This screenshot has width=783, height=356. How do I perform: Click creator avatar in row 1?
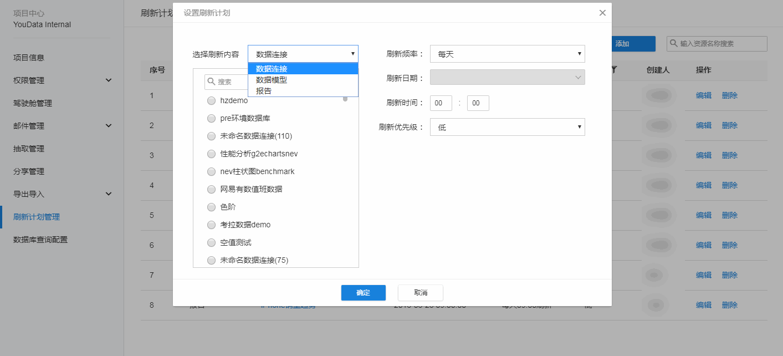tap(658, 95)
